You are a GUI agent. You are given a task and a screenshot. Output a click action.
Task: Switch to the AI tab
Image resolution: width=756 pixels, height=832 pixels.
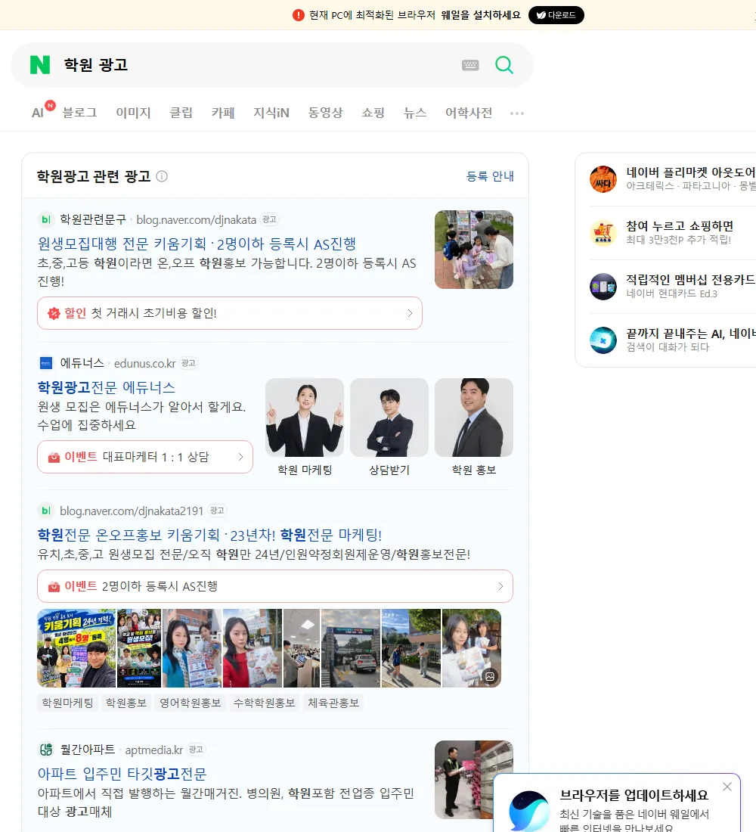[38, 113]
